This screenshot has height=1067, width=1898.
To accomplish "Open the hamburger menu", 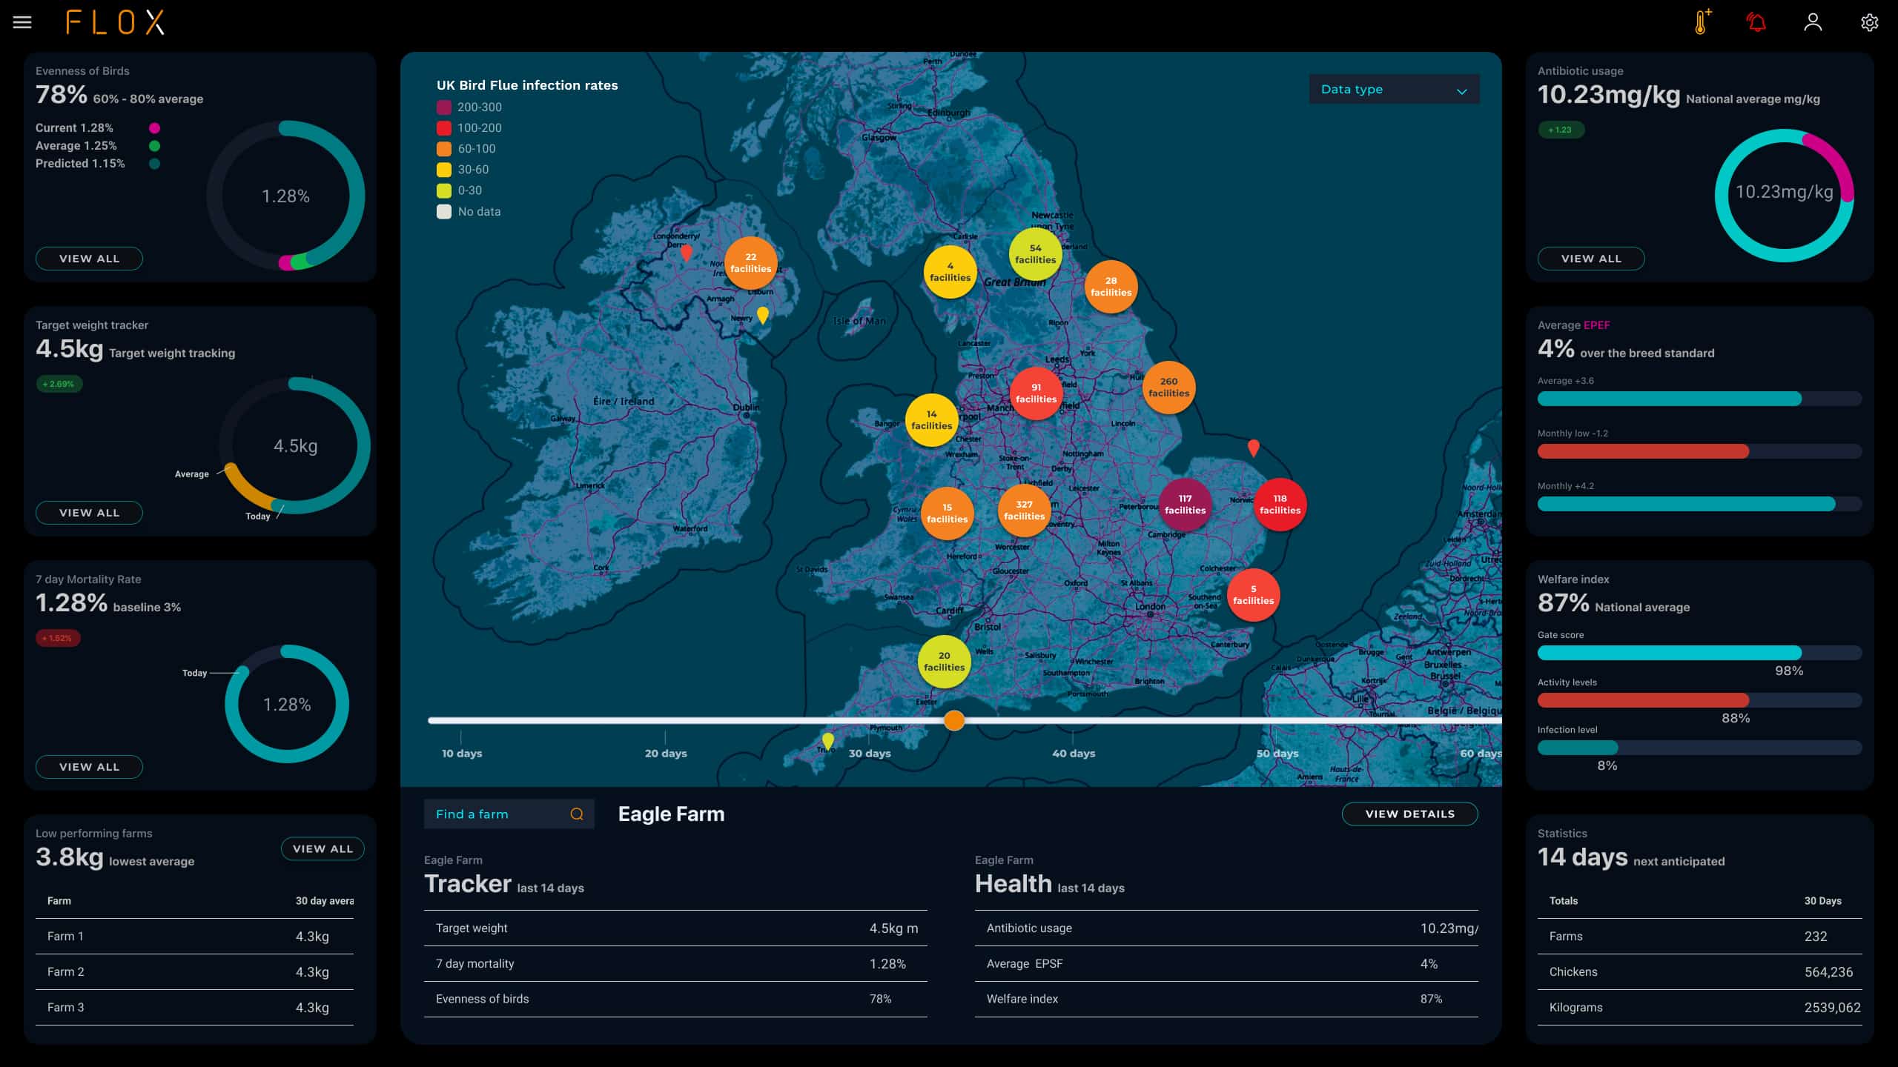I will pos(22,22).
